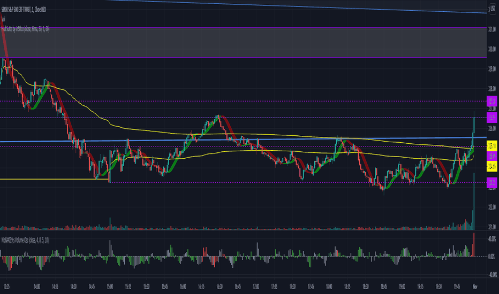Select the yellow 325.10 price tag
499x294 pixels.
[492, 146]
